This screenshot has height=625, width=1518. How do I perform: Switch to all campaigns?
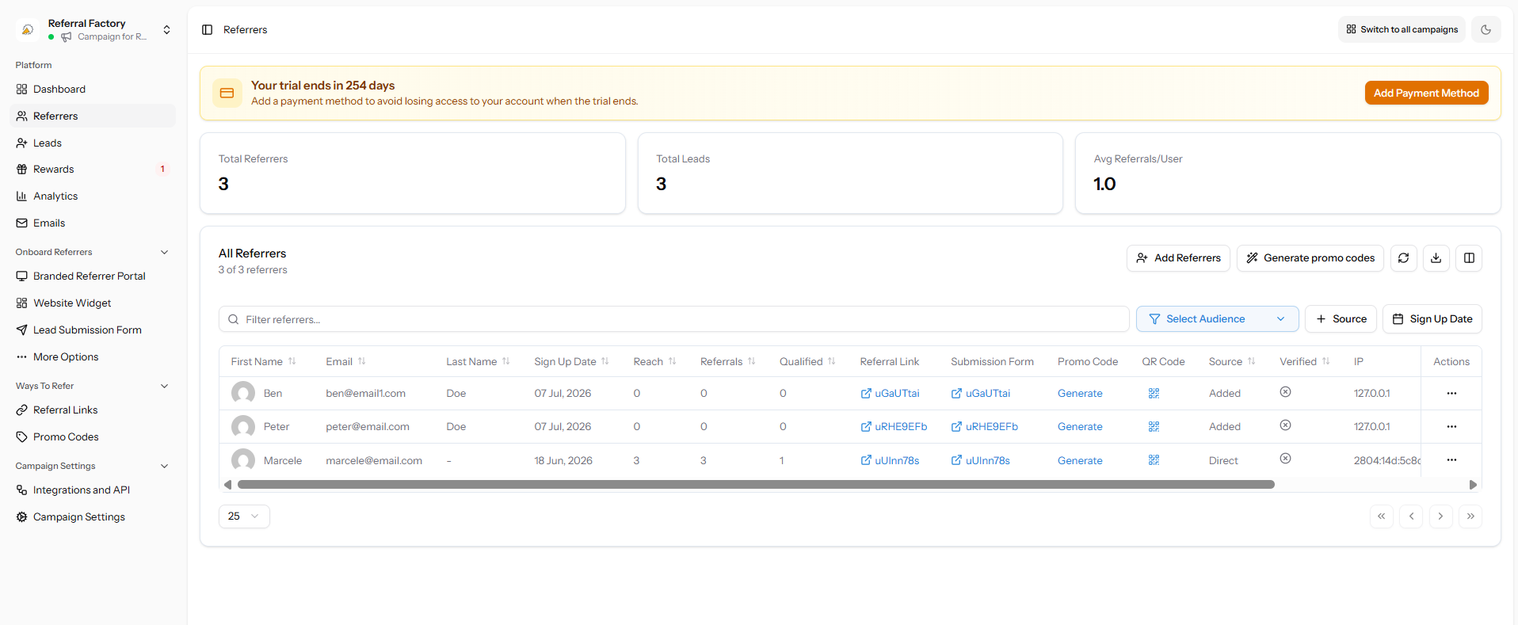(1402, 29)
